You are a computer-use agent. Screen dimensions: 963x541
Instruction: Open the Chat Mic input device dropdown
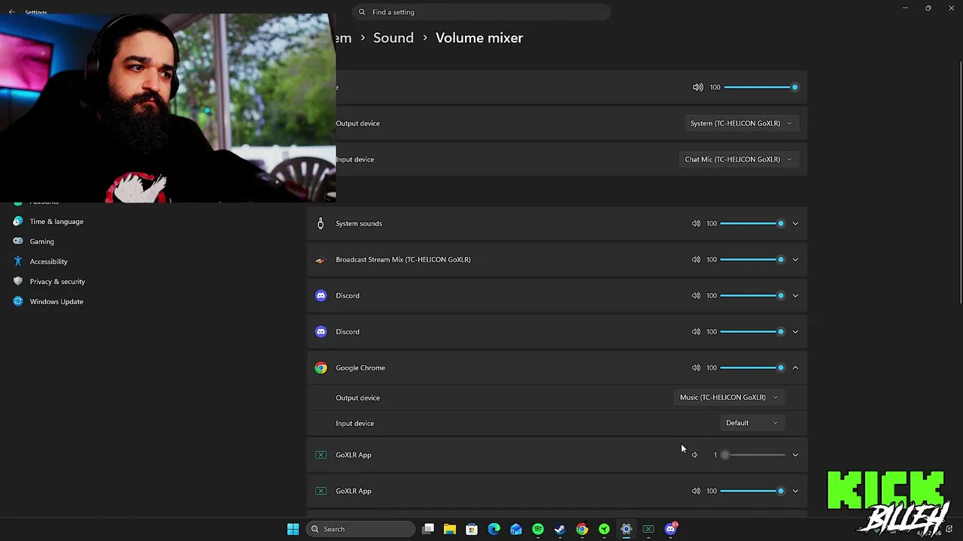[x=738, y=159]
